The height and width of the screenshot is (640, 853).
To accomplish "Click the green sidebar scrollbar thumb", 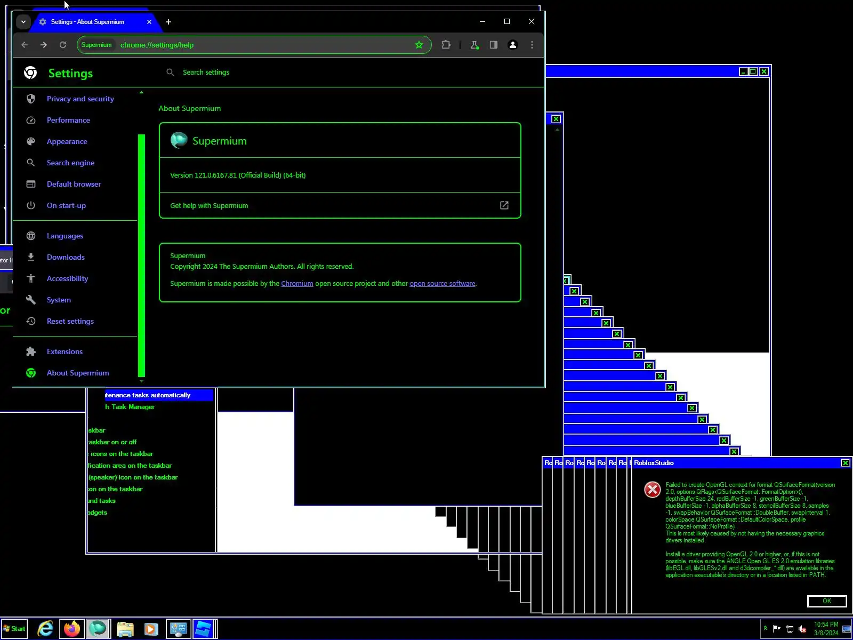I will click(x=141, y=255).
